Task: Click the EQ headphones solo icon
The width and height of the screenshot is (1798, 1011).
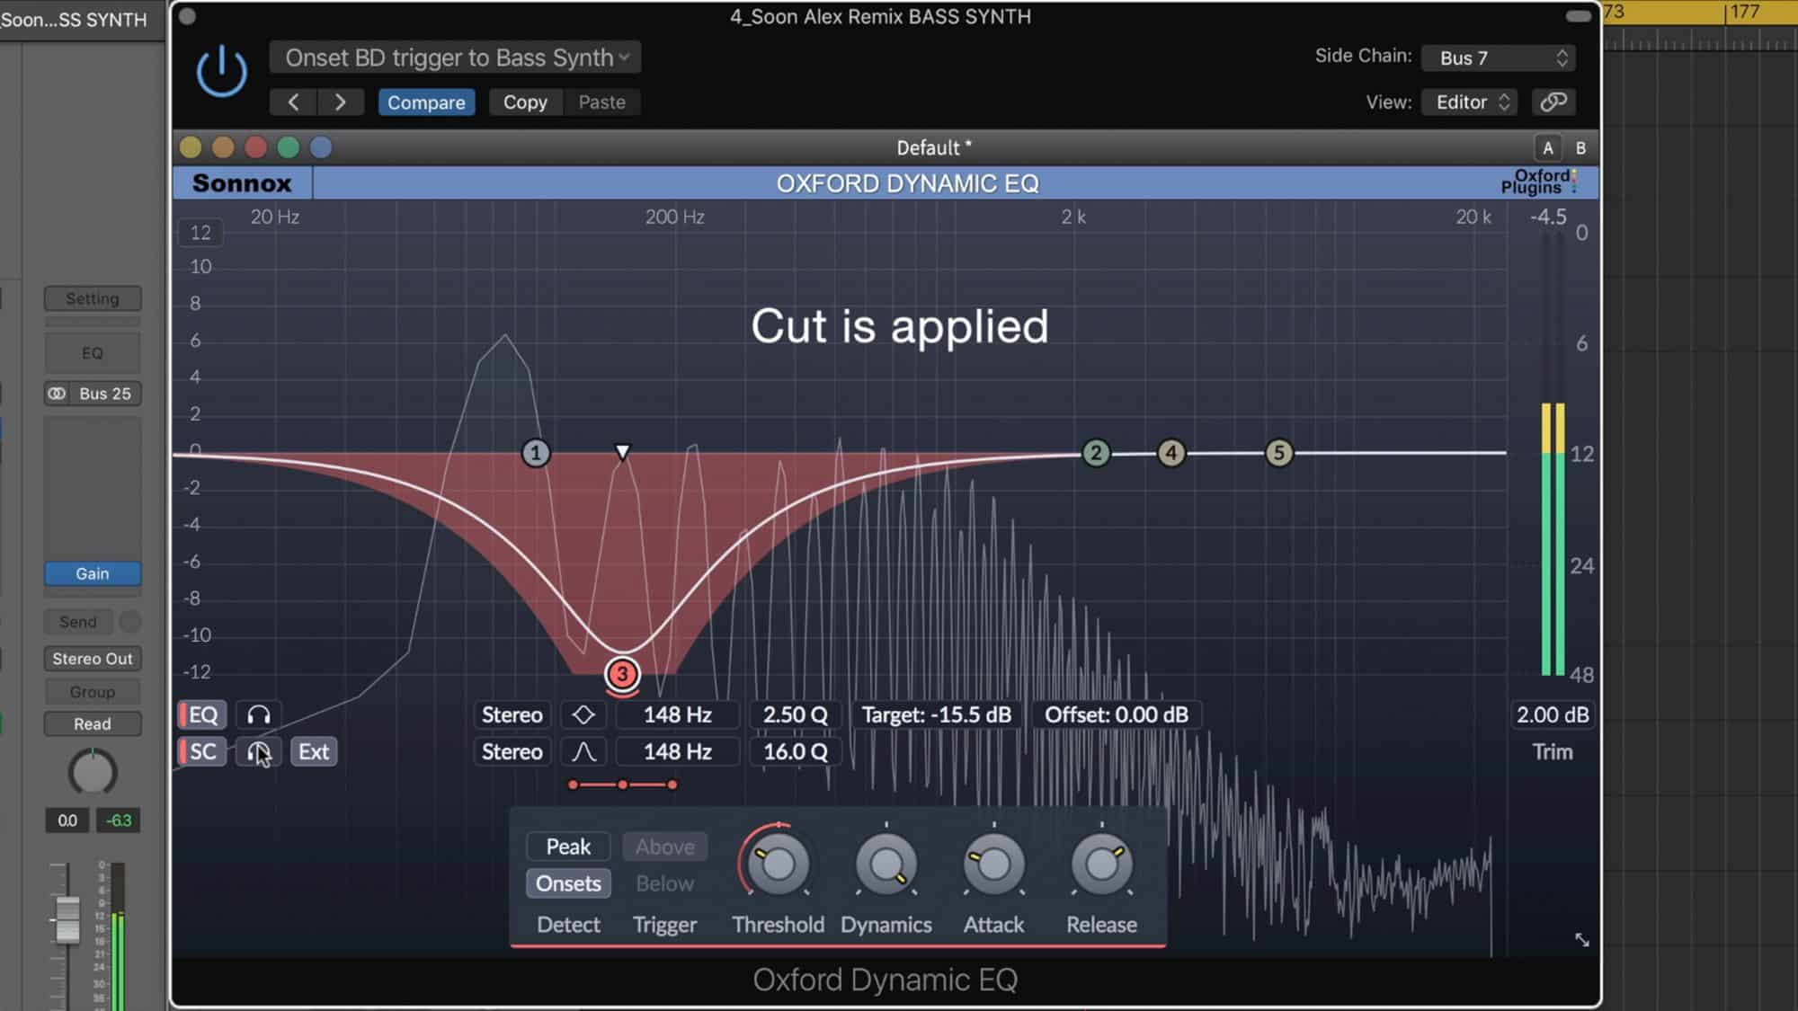Action: coord(259,715)
